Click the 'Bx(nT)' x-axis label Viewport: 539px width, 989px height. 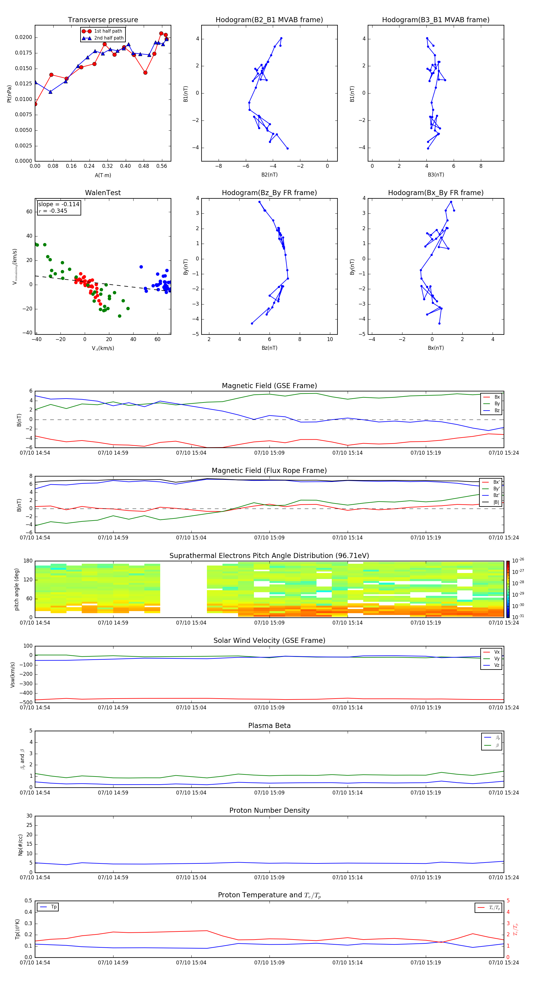coord(436,348)
